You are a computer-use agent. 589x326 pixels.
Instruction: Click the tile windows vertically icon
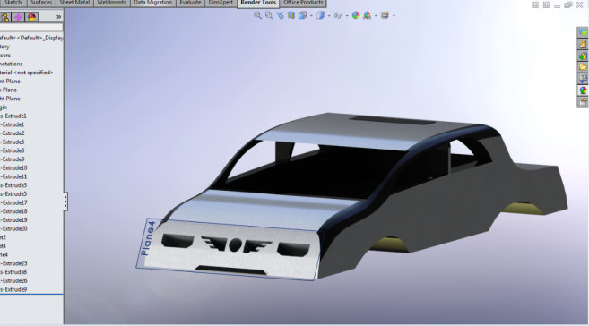pos(546,4)
